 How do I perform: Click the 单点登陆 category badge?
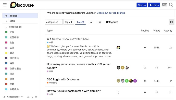tap(52, 83)
